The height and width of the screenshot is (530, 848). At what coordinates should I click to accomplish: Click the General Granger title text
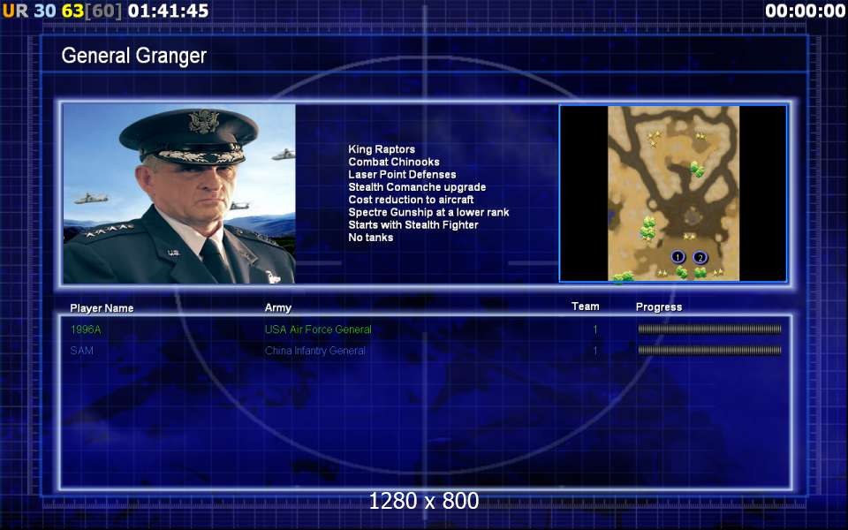click(x=134, y=56)
